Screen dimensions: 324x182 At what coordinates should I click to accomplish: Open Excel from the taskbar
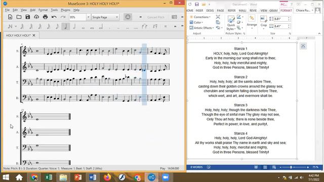[x=49, y=177]
